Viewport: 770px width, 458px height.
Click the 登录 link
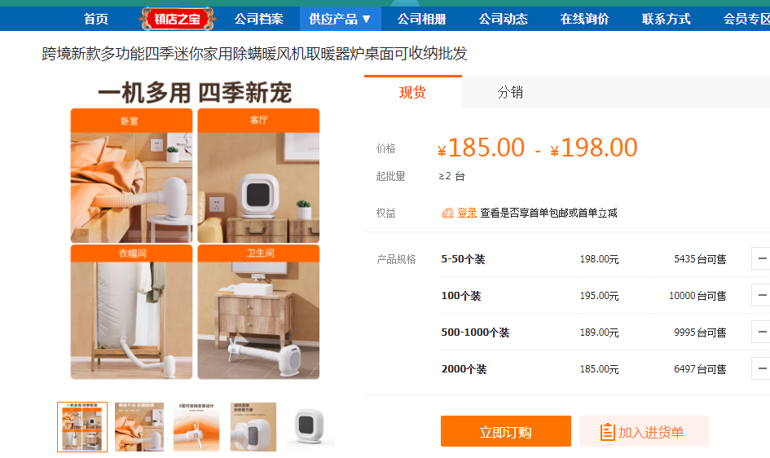coord(467,213)
